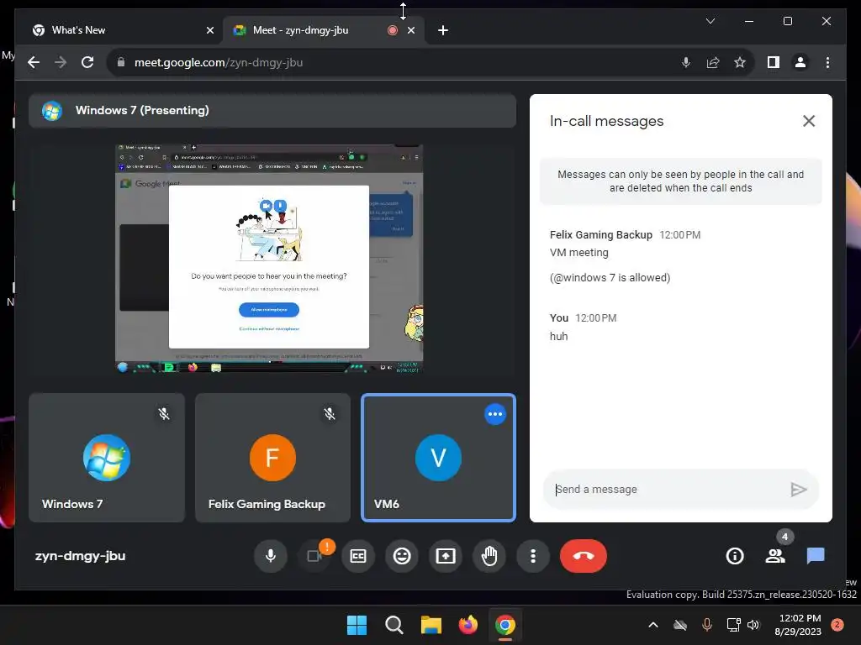The image size is (861, 645).
Task: Show hidden system tray icons
Action: coord(652,625)
